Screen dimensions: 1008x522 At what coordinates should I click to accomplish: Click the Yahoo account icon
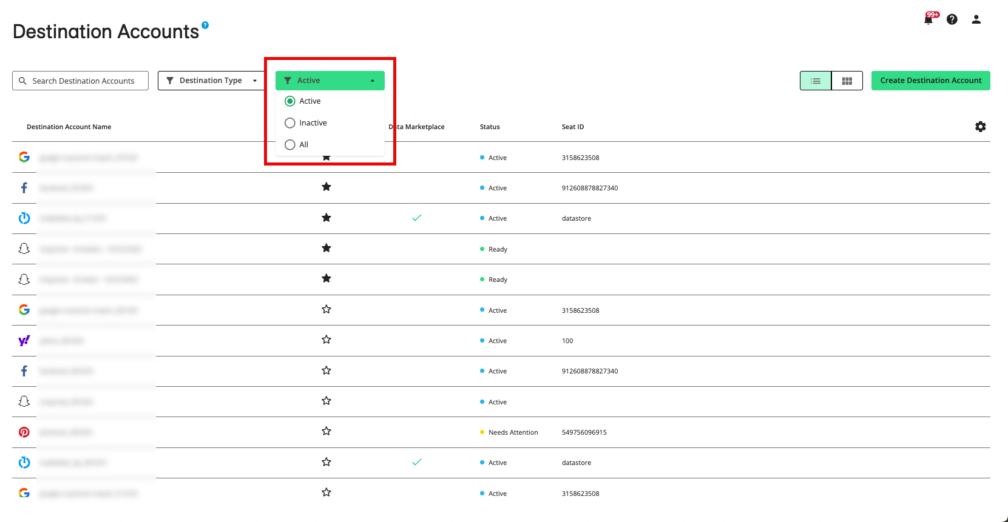pyautogui.click(x=24, y=341)
